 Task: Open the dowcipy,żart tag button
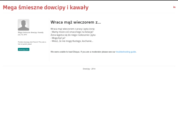(x=24, y=49)
